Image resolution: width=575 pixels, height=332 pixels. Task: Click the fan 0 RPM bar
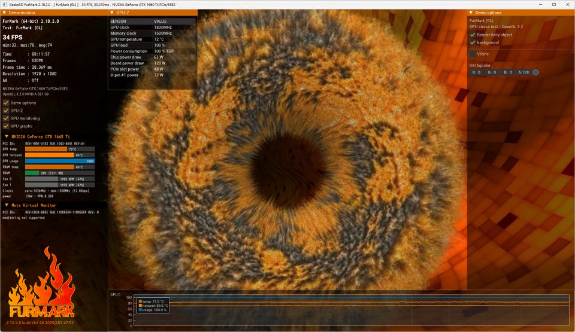click(60, 179)
